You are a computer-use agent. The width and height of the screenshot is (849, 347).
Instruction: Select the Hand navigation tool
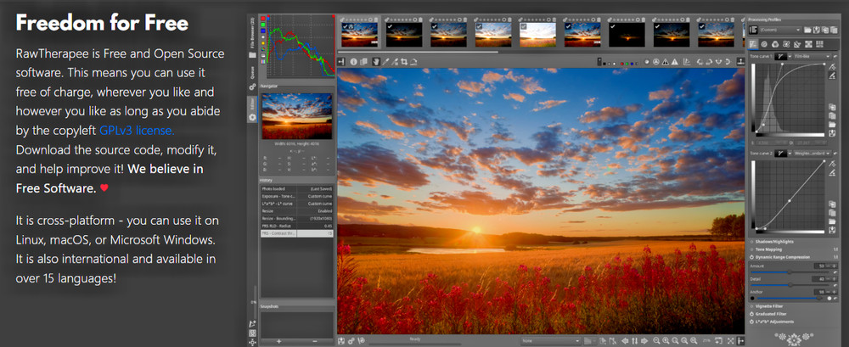point(376,62)
